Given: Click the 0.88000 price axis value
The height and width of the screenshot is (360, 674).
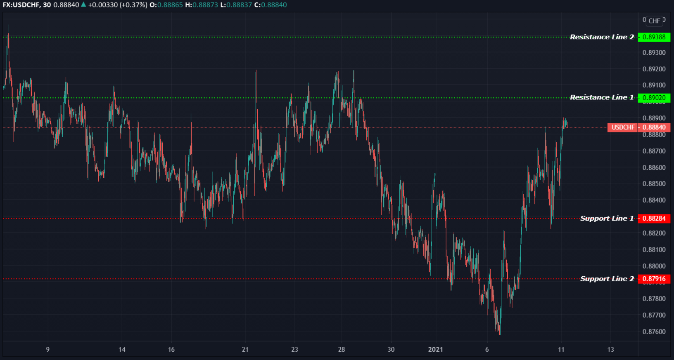Looking at the screenshot, I should 654,266.
